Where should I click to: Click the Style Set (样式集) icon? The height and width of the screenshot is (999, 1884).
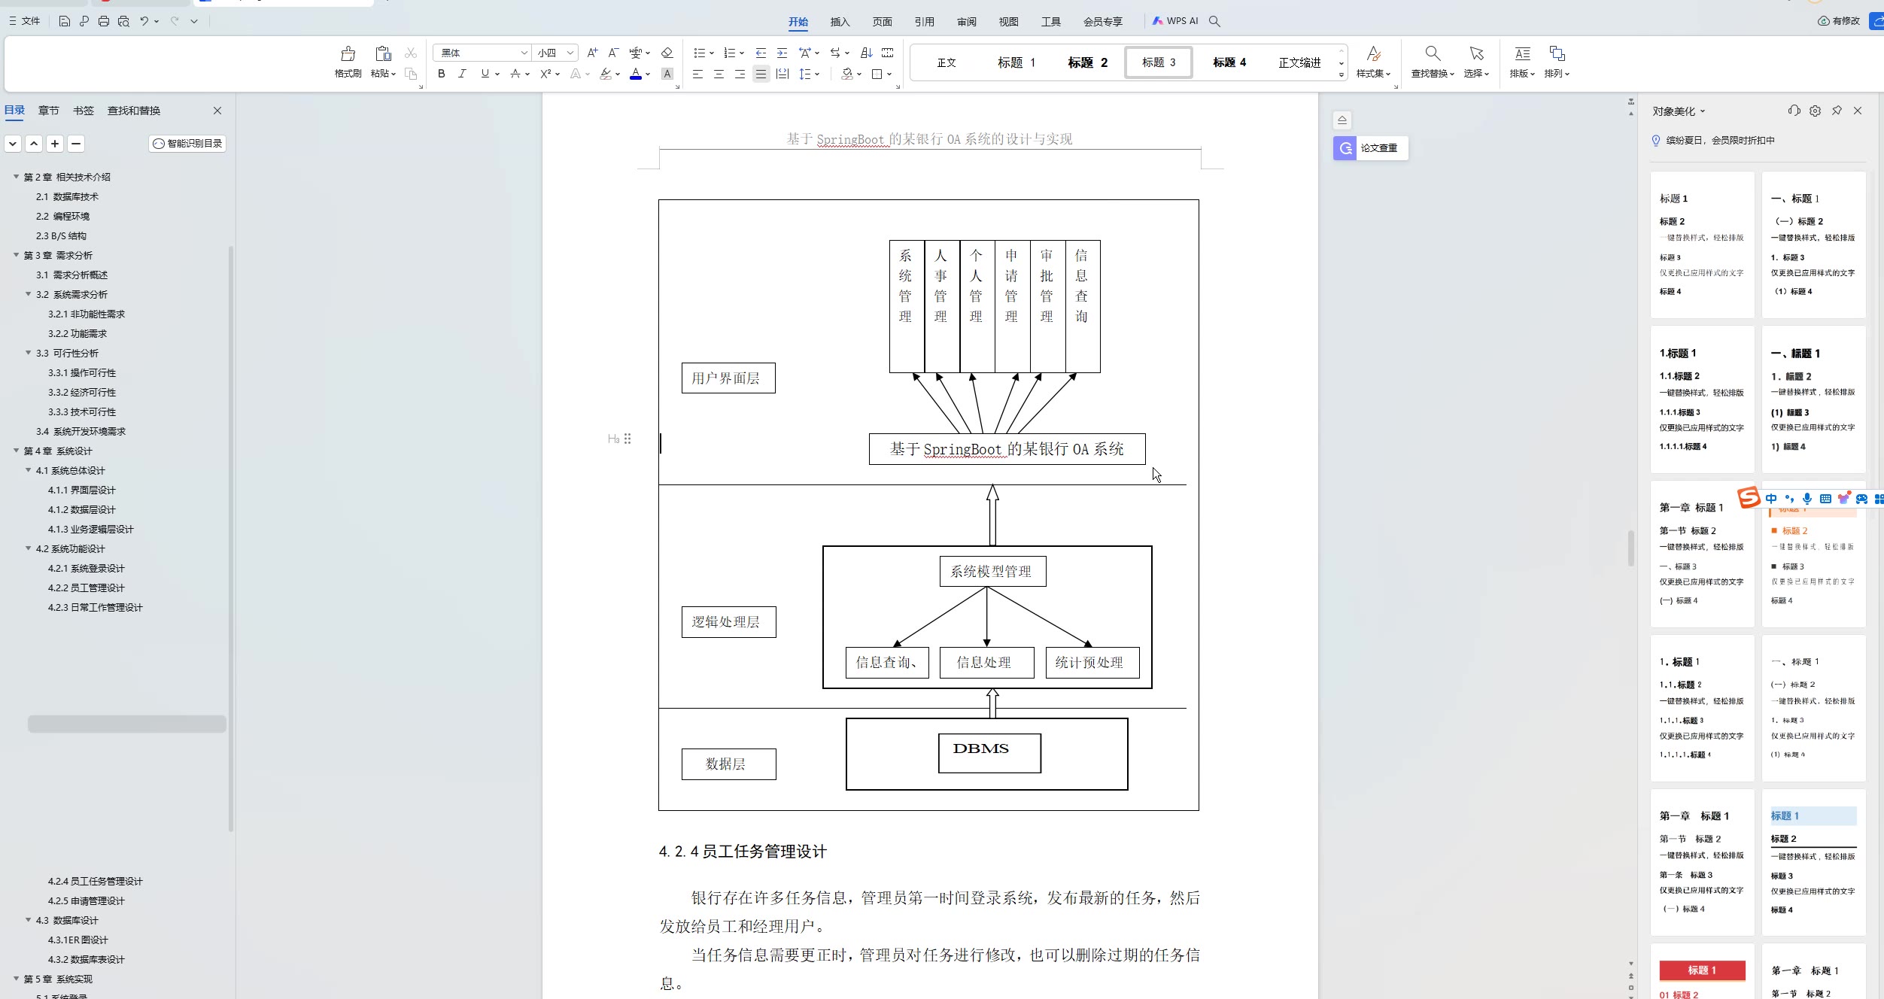[1373, 53]
